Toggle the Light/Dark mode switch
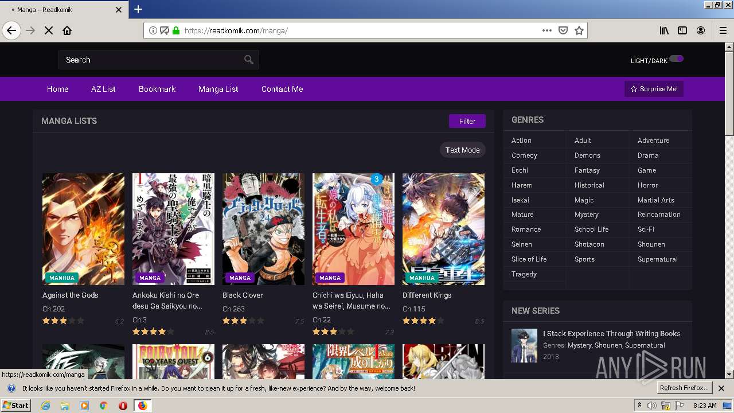The width and height of the screenshot is (734, 413). click(676, 59)
